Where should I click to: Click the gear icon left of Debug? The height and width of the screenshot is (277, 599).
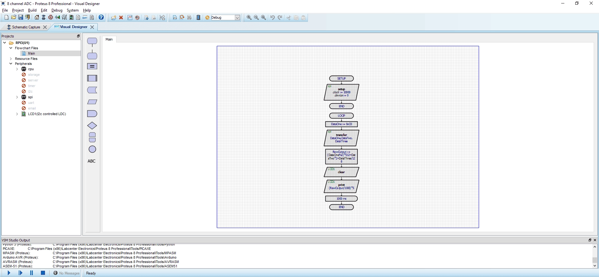pos(207,17)
